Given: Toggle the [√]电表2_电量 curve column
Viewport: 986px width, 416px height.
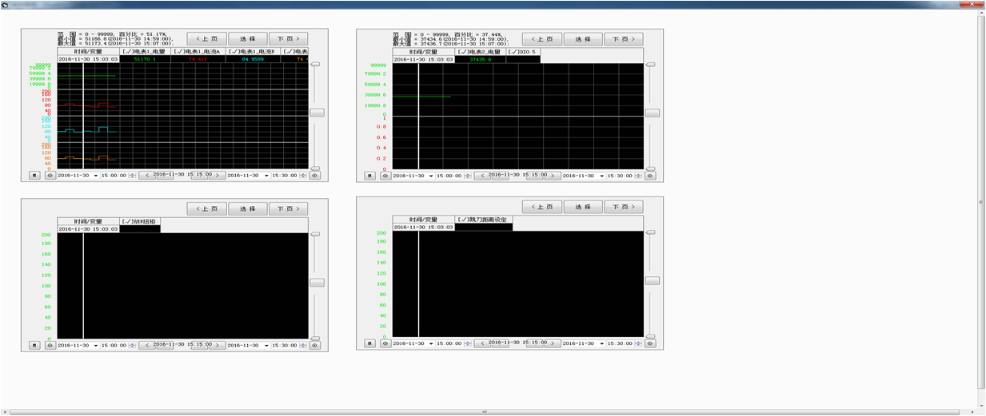Looking at the screenshot, I should click(x=481, y=51).
